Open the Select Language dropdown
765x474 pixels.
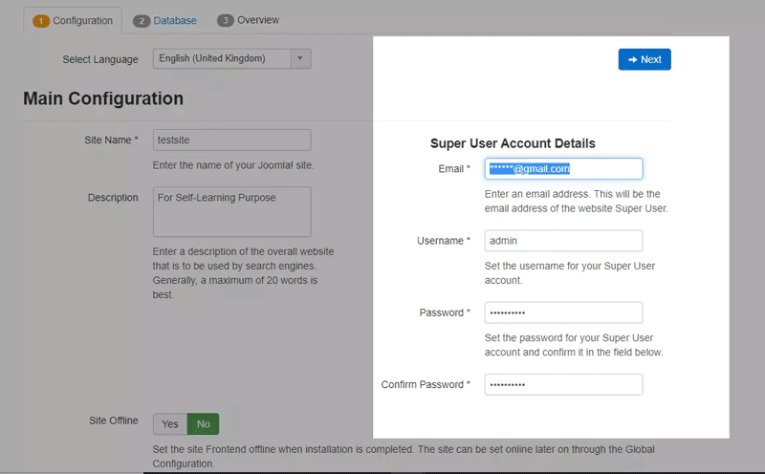(x=221, y=58)
